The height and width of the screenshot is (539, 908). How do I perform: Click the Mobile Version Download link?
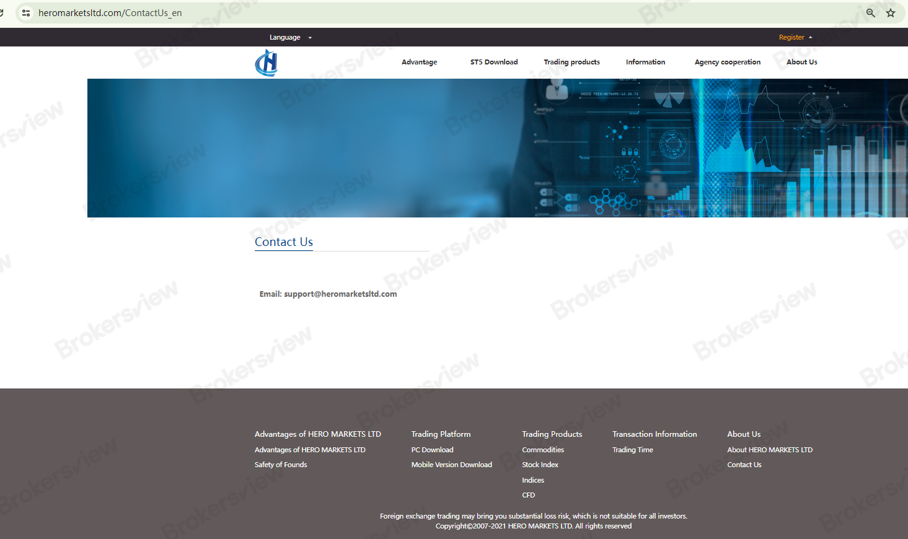tap(452, 464)
